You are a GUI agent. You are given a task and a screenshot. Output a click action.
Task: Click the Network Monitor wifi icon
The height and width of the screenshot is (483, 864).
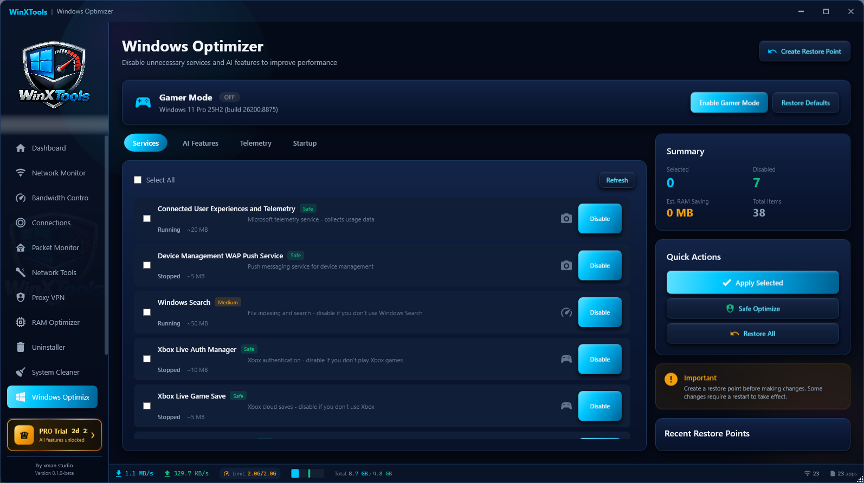pos(21,173)
